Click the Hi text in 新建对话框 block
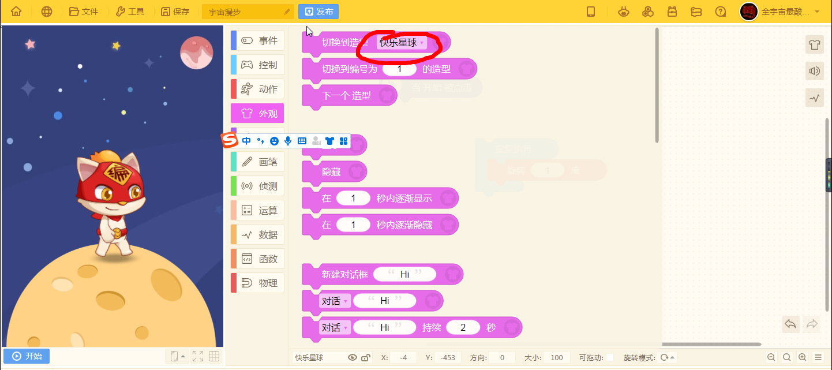 click(x=404, y=274)
